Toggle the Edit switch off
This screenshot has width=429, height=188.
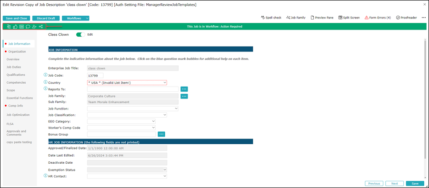[x=81, y=35]
